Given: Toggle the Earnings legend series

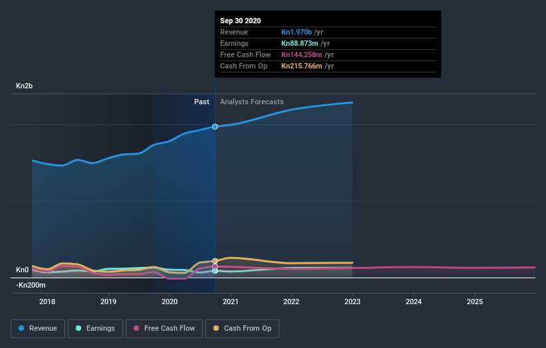Looking at the screenshot, I should [x=95, y=329].
